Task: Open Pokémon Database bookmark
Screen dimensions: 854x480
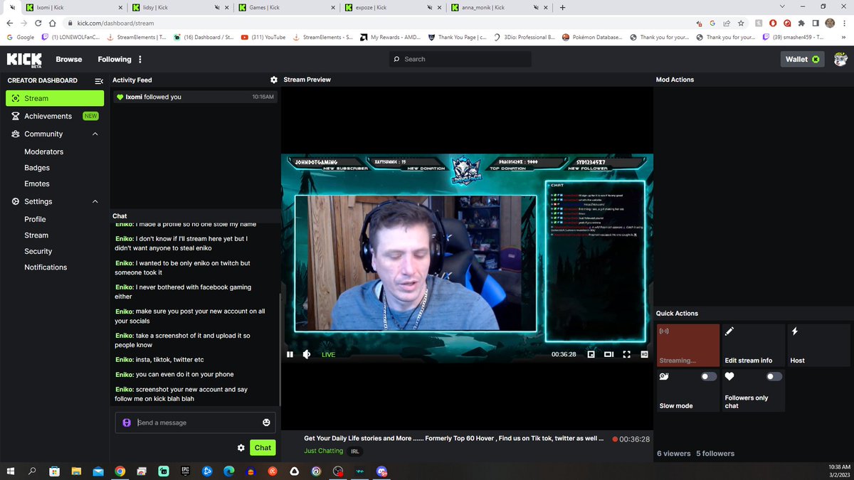Action: (592, 37)
